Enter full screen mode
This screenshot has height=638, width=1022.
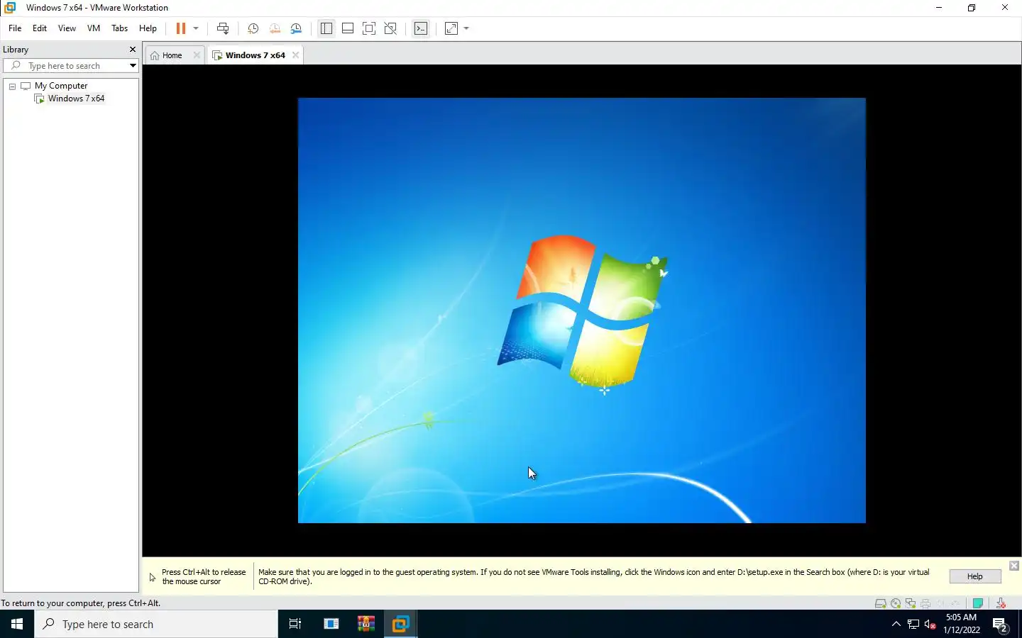[x=369, y=28]
